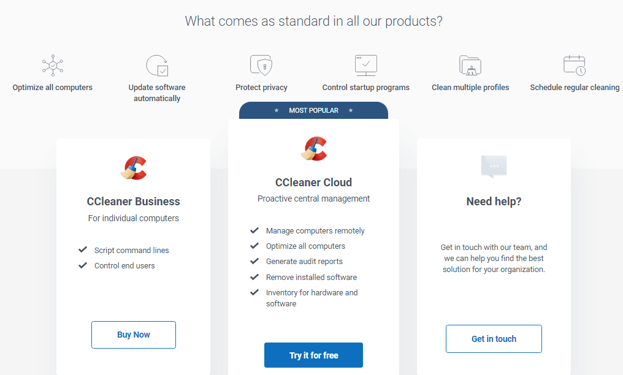The width and height of the screenshot is (623, 375).
Task: Click the CCleaner Cloud logo icon
Action: click(x=314, y=149)
